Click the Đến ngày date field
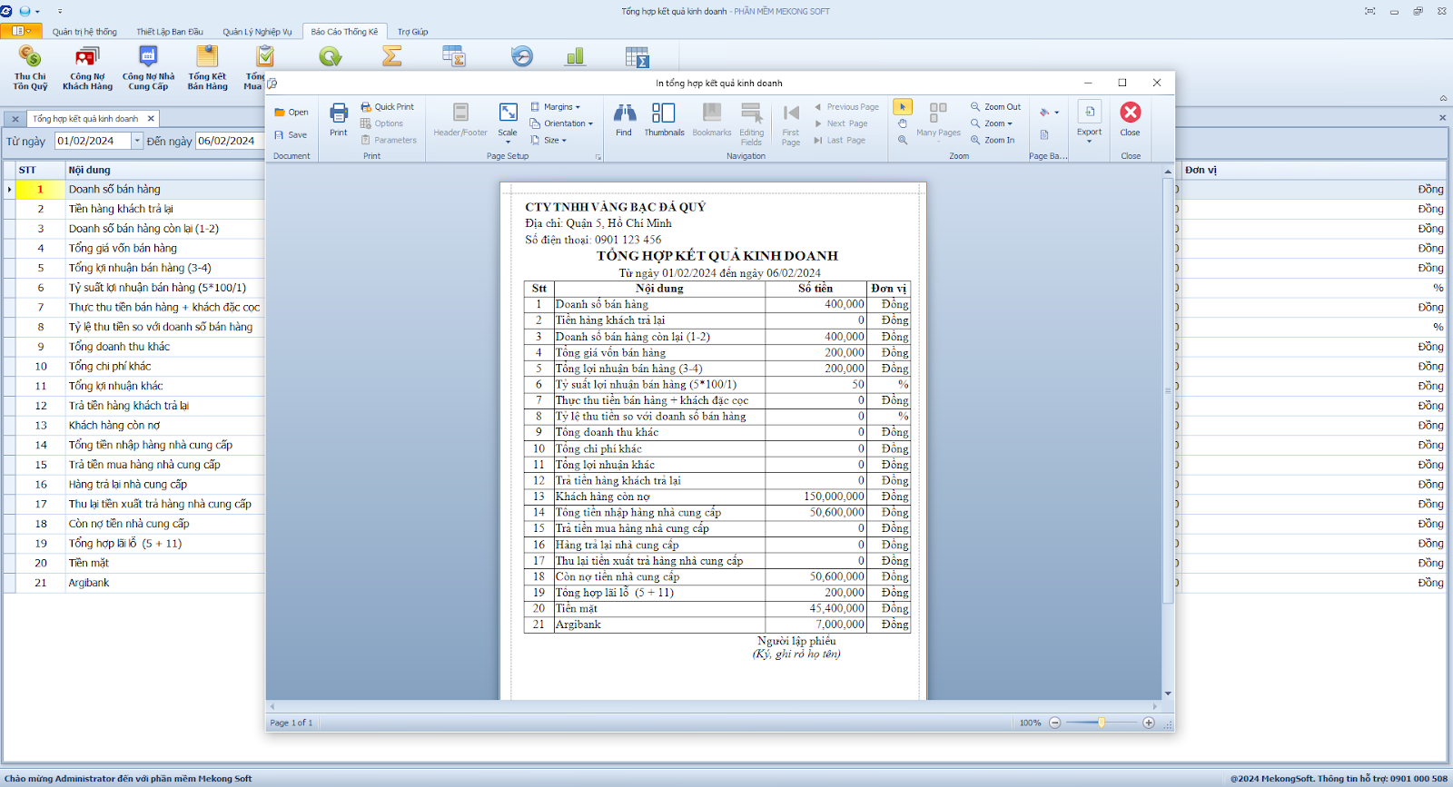Image resolution: width=1453 pixels, height=787 pixels. point(229,141)
